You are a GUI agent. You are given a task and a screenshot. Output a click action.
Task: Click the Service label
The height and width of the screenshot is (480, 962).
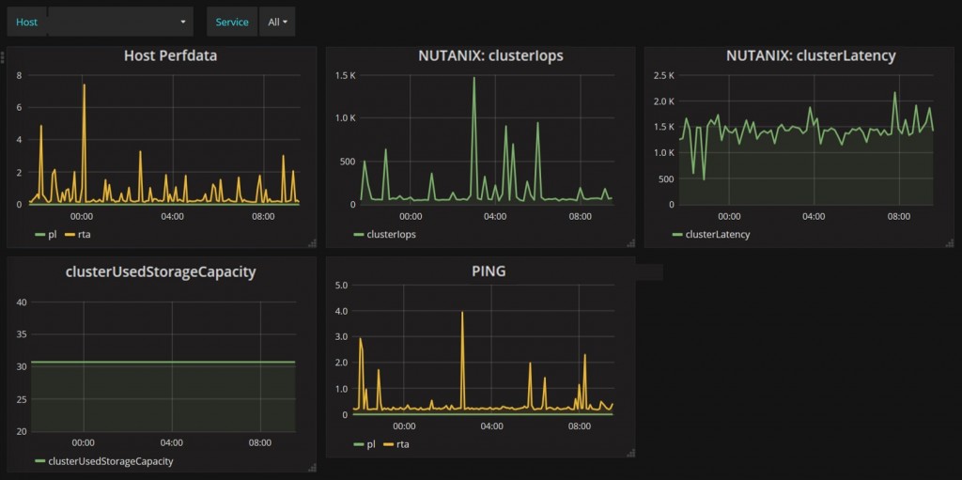(232, 23)
